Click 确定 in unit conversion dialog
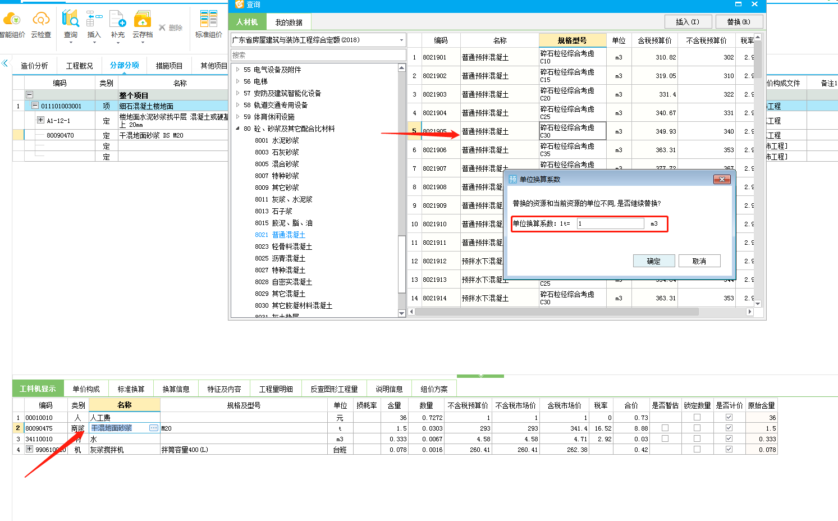This screenshot has height=521, width=838. tap(654, 261)
